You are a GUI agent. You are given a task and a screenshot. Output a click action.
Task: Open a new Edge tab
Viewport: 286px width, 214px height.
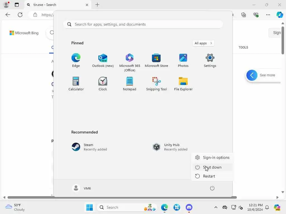[x=97, y=5]
